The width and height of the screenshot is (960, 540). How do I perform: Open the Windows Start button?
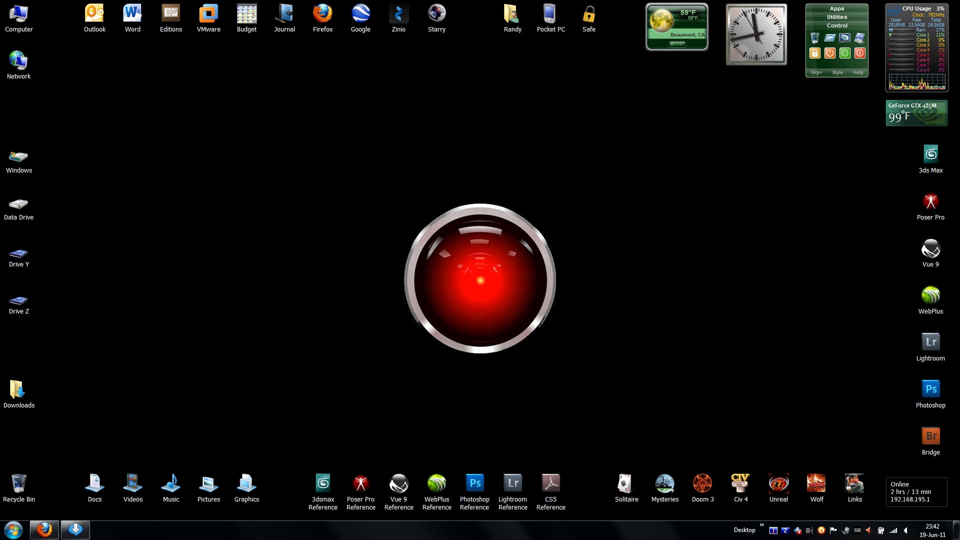13,530
